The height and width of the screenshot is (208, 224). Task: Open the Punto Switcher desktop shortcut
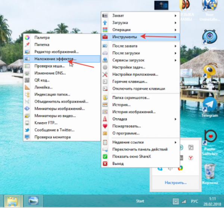pyautogui.click(x=210, y=143)
